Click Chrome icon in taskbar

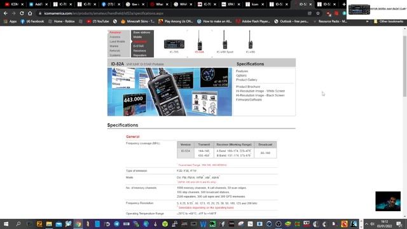78,224
